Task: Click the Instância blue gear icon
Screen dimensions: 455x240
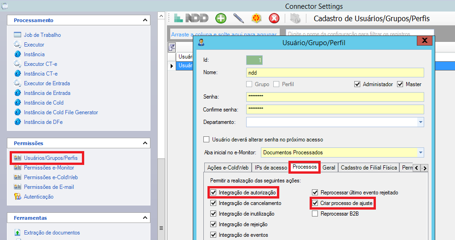Action: pos(17,54)
